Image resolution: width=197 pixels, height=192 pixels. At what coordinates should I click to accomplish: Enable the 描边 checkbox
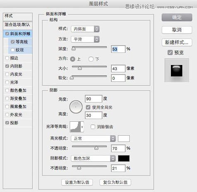[7, 58]
